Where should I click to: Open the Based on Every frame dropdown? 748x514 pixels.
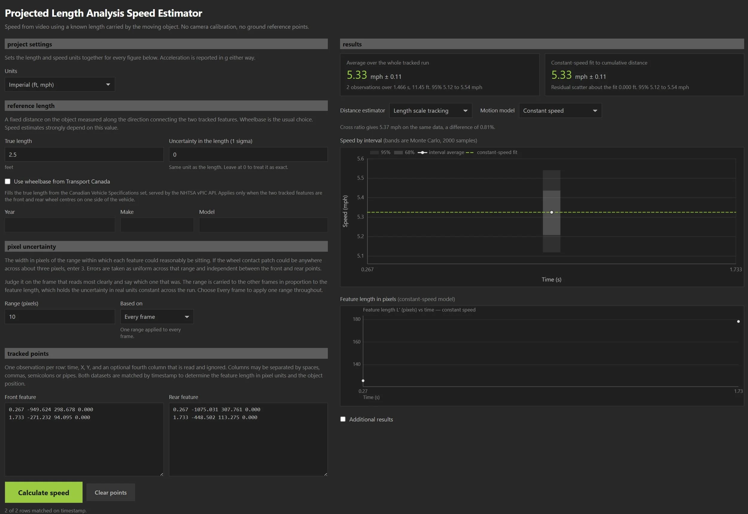point(157,317)
